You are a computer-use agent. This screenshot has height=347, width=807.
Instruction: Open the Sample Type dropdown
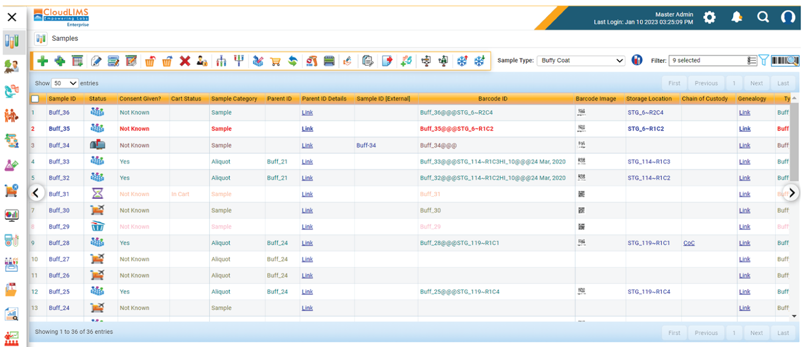(x=581, y=61)
